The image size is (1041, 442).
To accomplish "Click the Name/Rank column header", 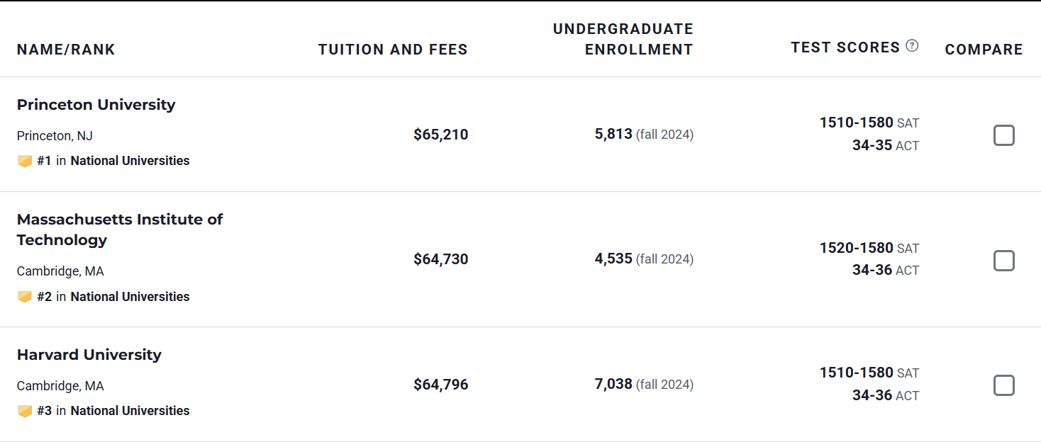I will coord(66,50).
